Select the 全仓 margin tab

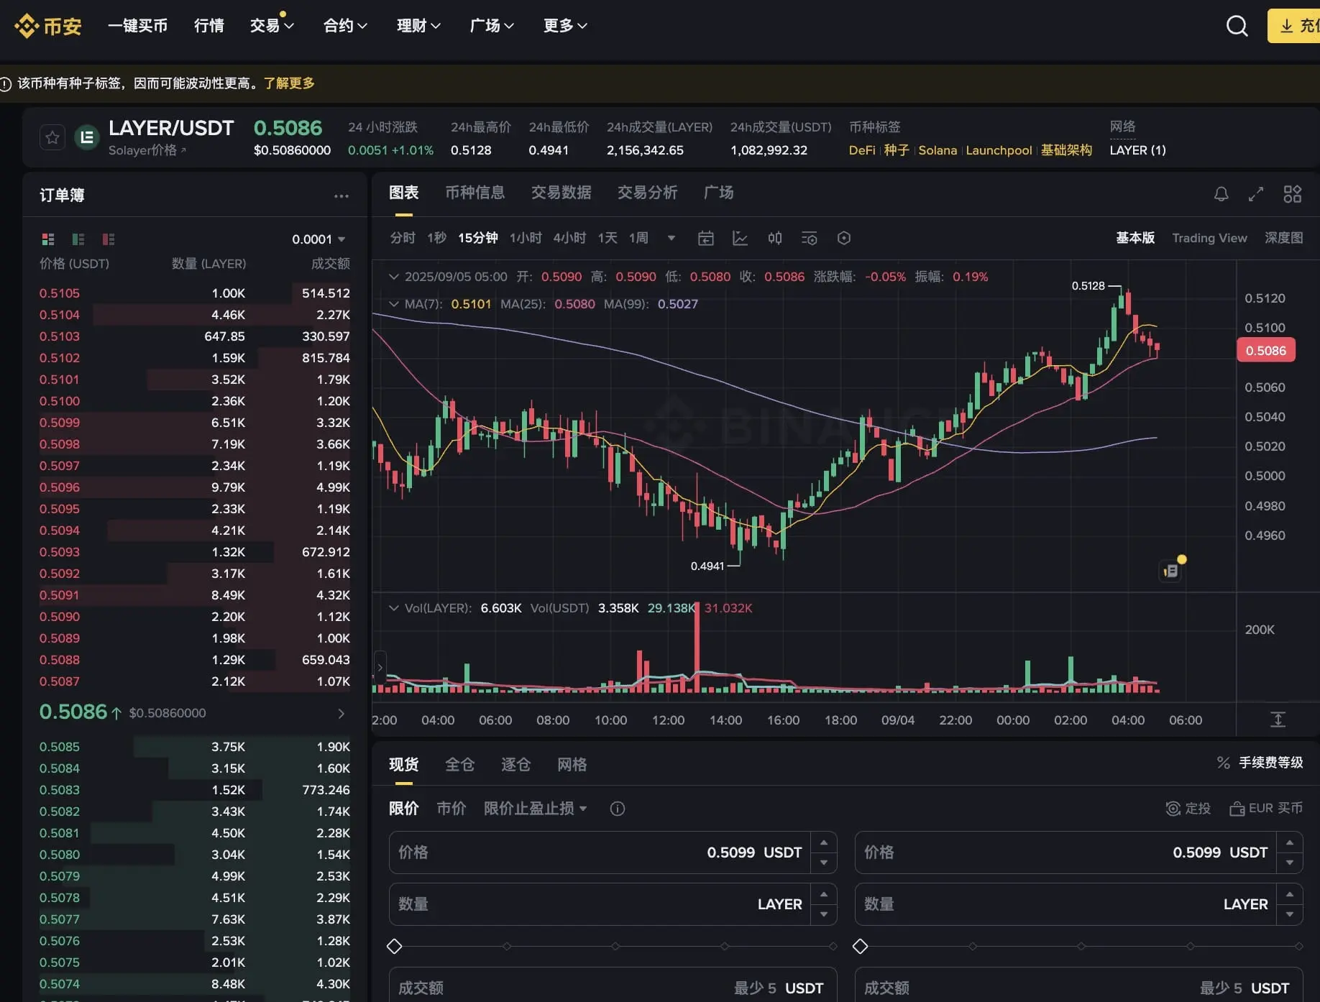point(459,765)
